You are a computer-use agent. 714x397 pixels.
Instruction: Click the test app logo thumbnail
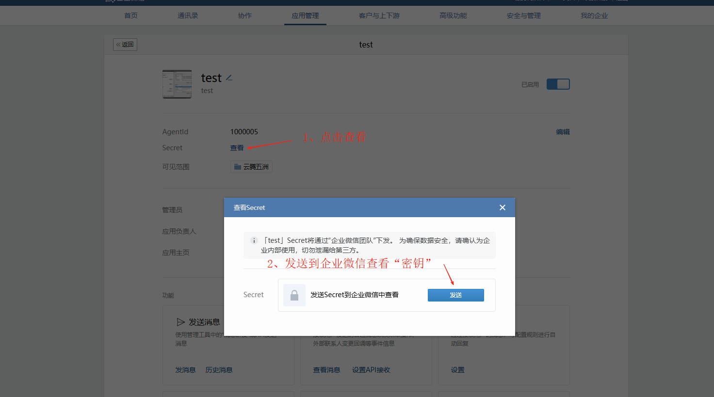pos(177,84)
